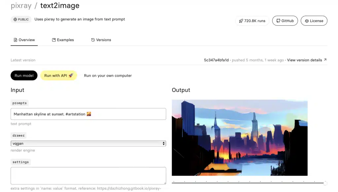Click the document icon on the Overview tab
338x192 pixels.
(16, 40)
